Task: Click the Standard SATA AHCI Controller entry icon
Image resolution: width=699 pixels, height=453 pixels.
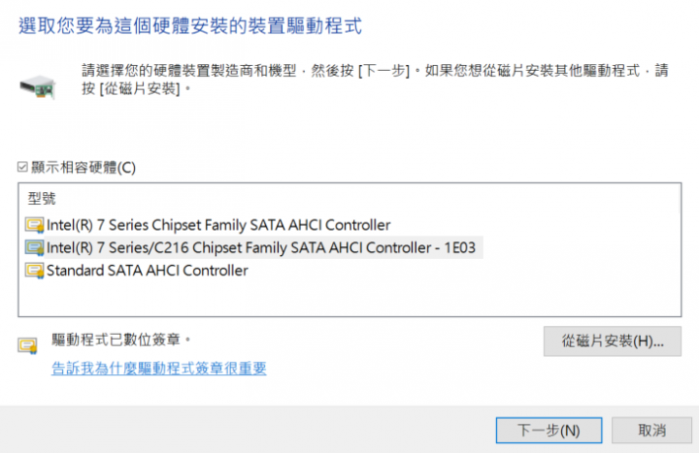Action: pos(34,271)
